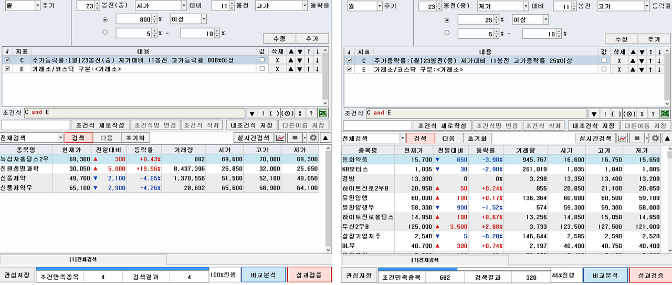Click 조건식 새로작성 in the right panel

click(x=441, y=126)
